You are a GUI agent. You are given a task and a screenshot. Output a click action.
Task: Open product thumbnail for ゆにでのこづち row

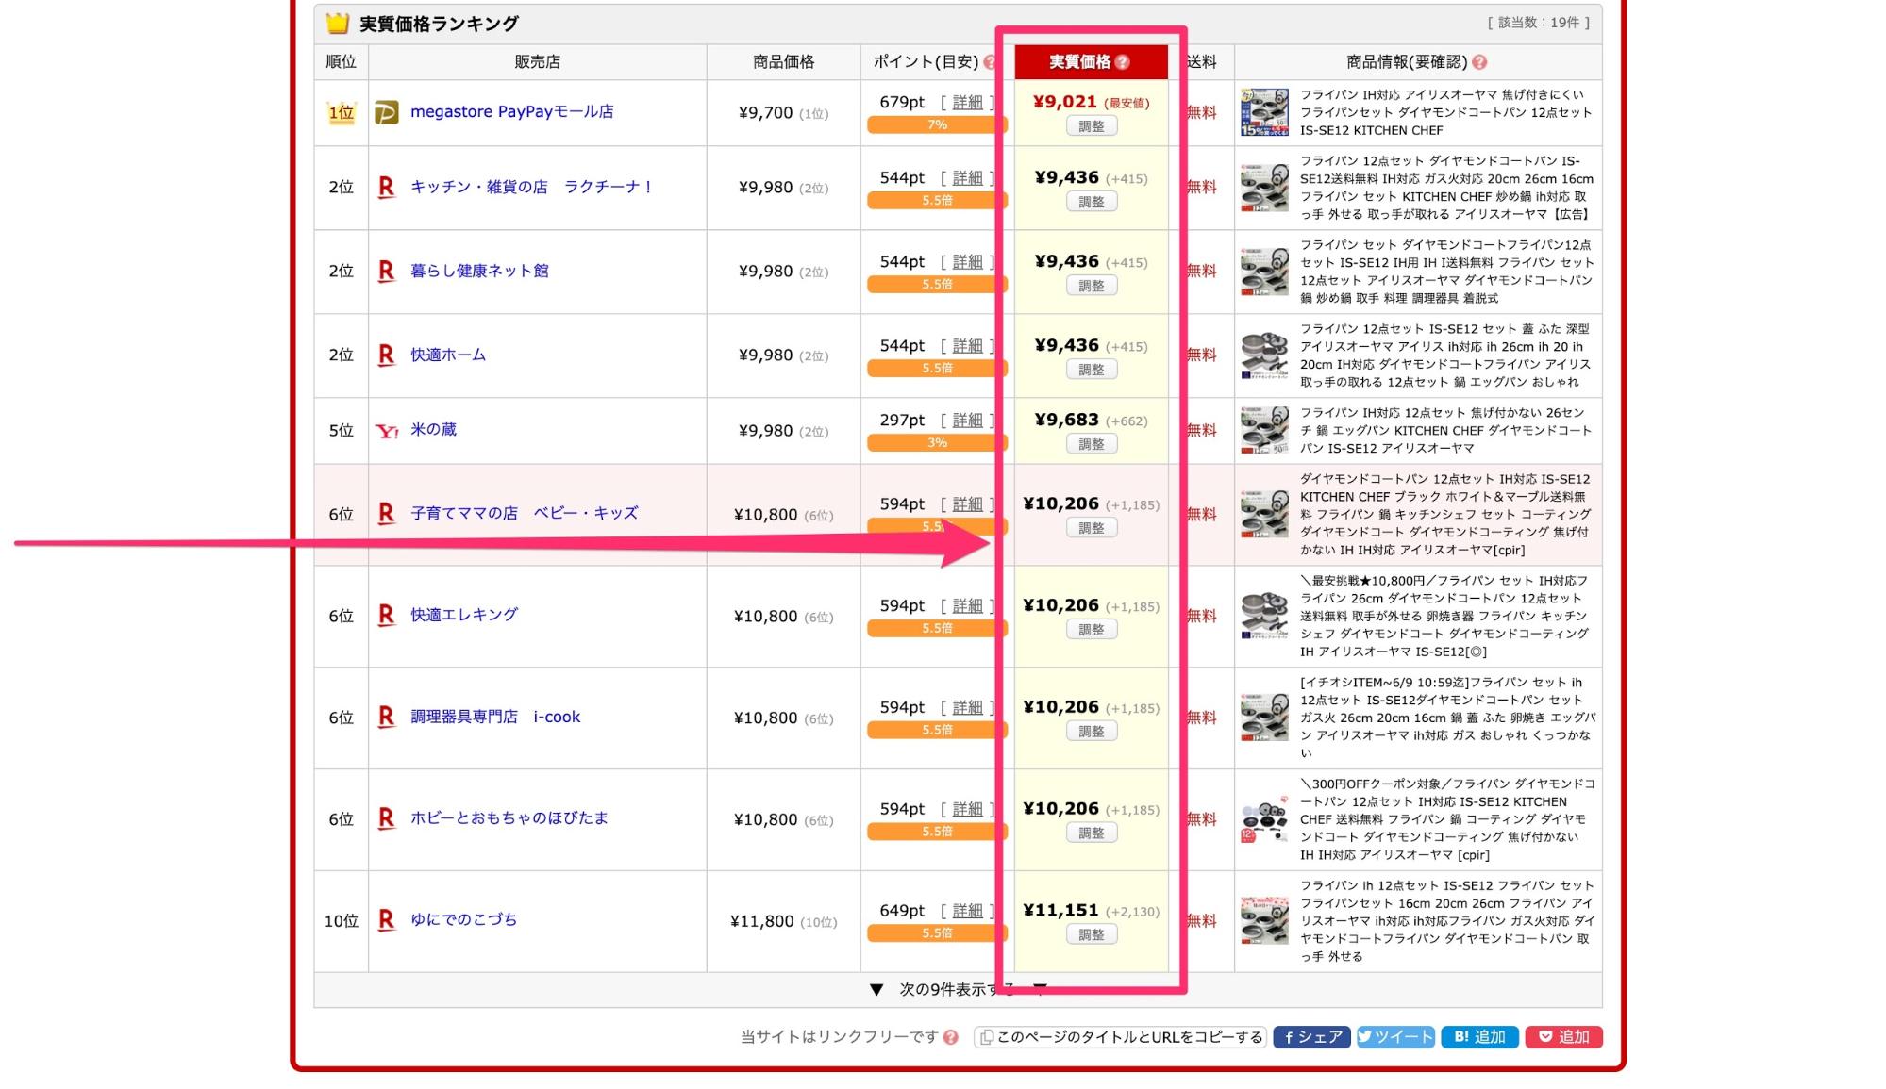(x=1264, y=920)
